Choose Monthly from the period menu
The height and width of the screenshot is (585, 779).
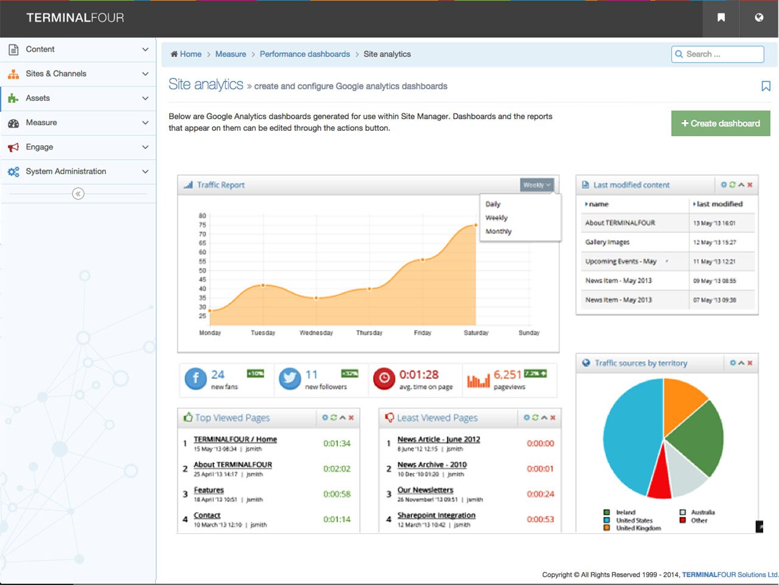(x=498, y=232)
